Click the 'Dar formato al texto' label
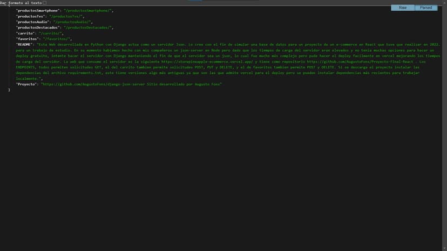 [21, 3]
